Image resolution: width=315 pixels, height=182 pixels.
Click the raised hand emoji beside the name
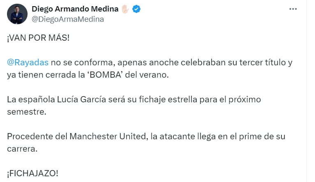click(x=125, y=9)
